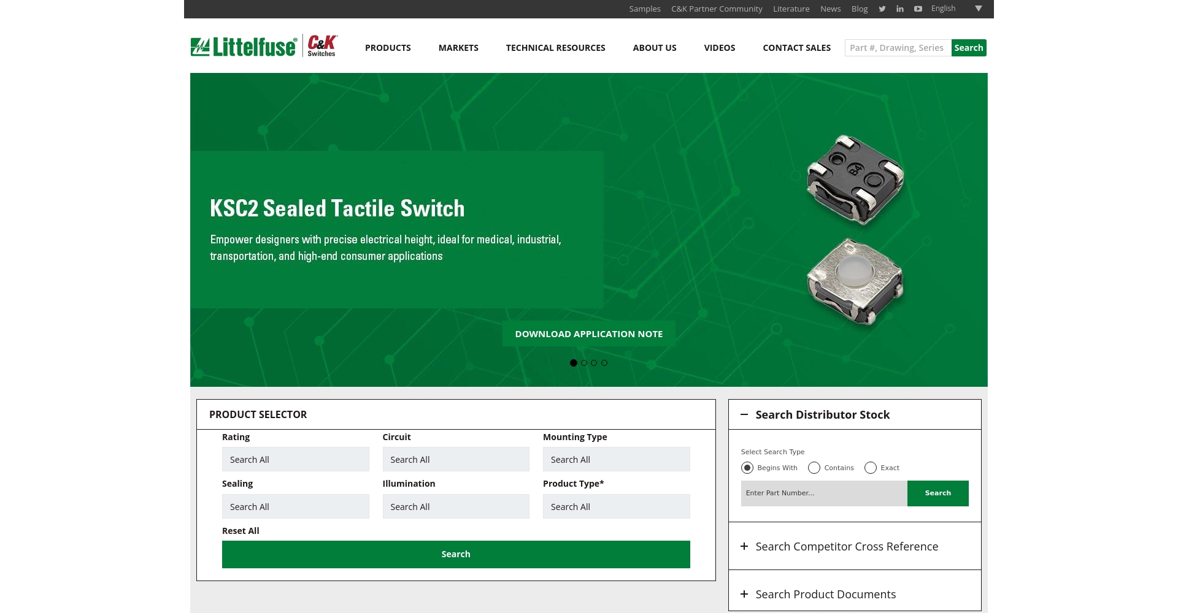Image resolution: width=1178 pixels, height=613 pixels.
Task: Collapse Search Distributor Stock with minus icon
Action: [x=744, y=414]
